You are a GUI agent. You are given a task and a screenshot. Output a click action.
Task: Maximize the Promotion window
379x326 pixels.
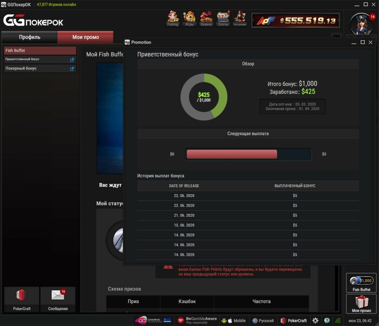tap(363, 42)
